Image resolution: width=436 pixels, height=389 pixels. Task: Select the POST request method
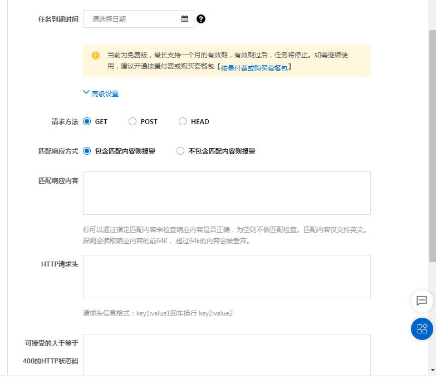(133, 121)
